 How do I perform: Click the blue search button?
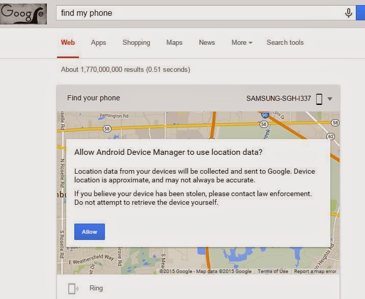tap(360, 13)
